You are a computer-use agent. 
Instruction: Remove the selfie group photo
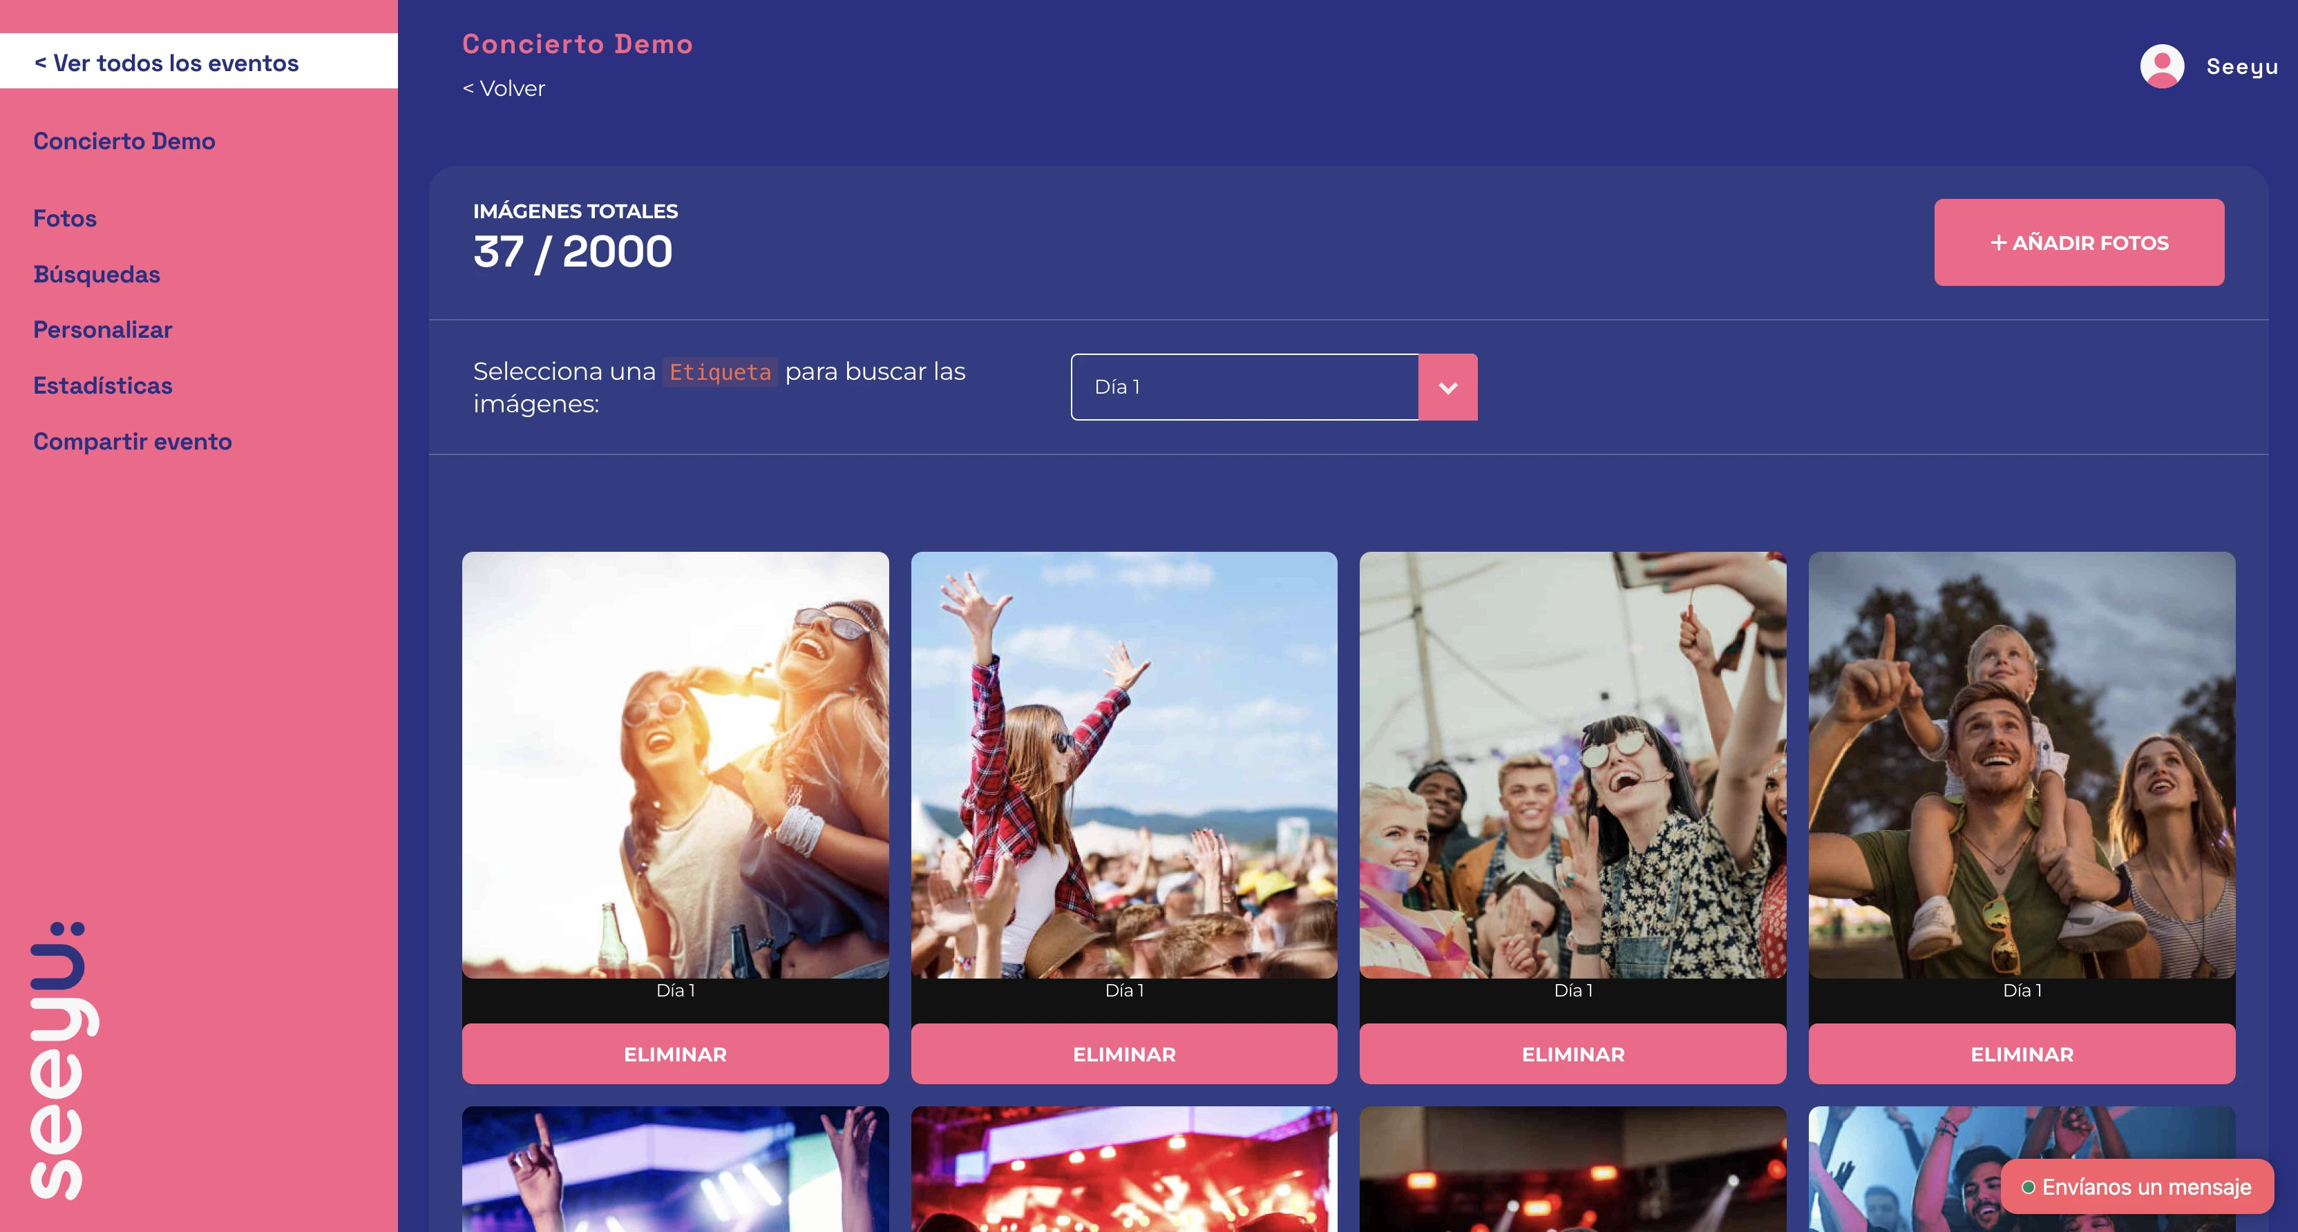tap(1573, 1054)
